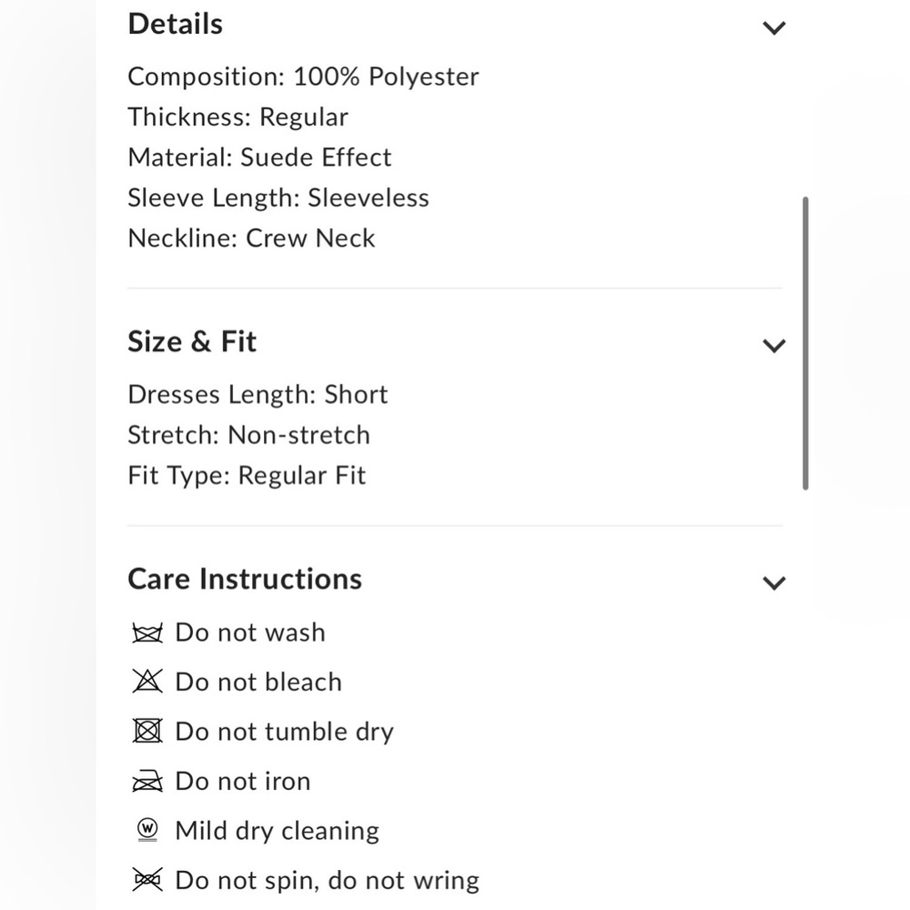This screenshot has width=910, height=910.
Task: Collapse the Size & Fit section
Action: click(x=774, y=345)
